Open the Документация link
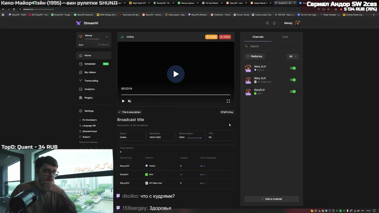Screen dimensions: 379x213 (x=88, y=131)
